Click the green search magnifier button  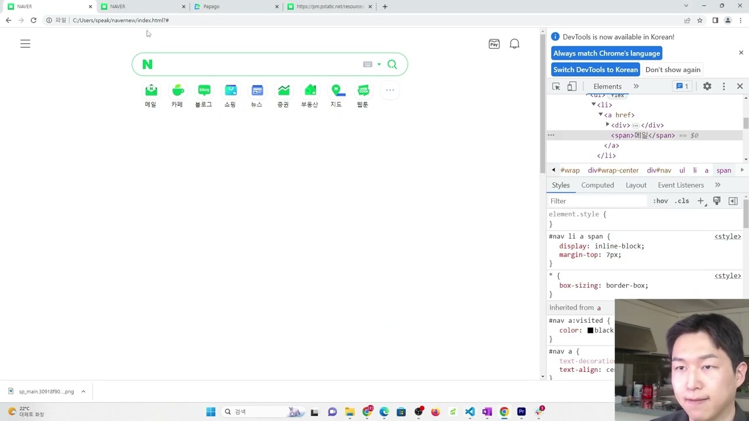pyautogui.click(x=392, y=64)
